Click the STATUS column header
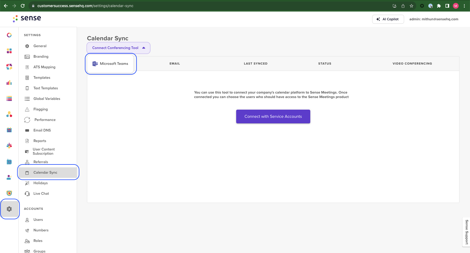Viewport: 470px width, 253px height. coord(324,64)
